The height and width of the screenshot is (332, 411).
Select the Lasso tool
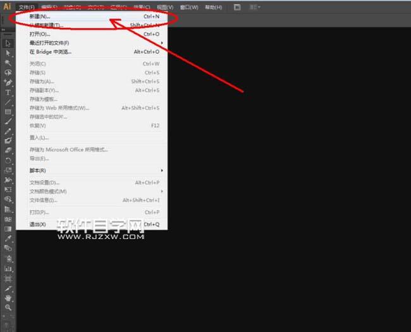8,73
